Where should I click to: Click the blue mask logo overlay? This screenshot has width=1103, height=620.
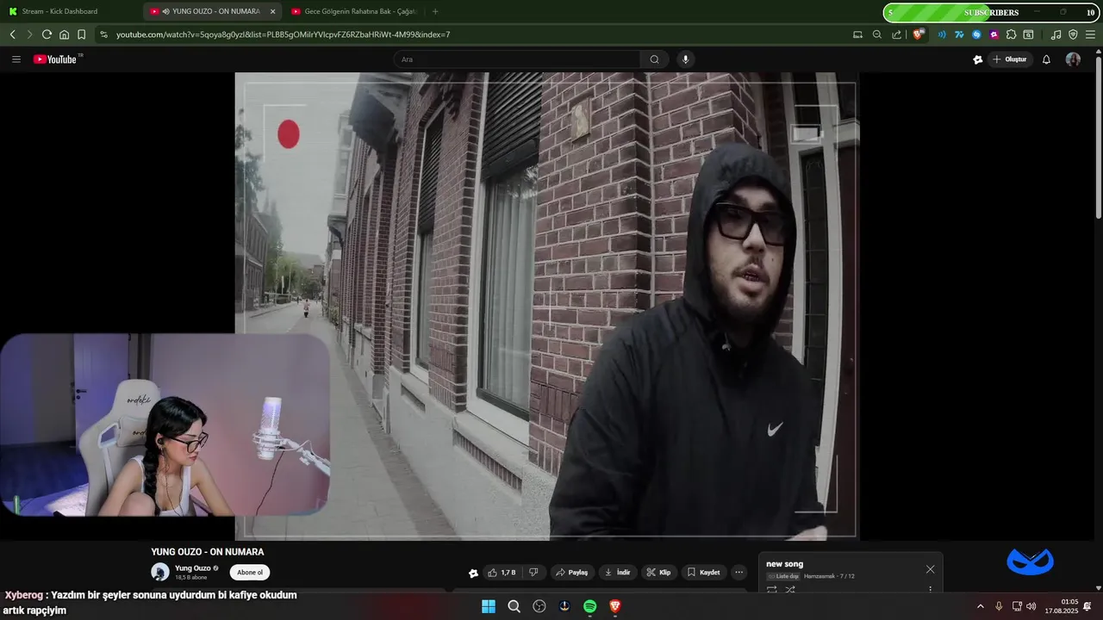point(1031,561)
